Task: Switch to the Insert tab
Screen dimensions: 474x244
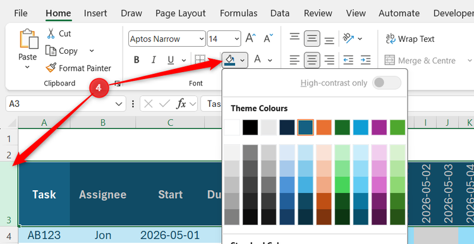Action: pyautogui.click(x=95, y=13)
